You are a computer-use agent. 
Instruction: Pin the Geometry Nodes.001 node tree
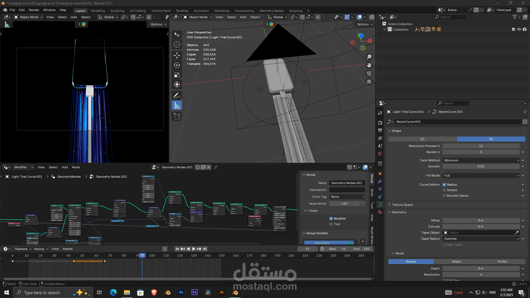pyautogui.click(x=216, y=167)
